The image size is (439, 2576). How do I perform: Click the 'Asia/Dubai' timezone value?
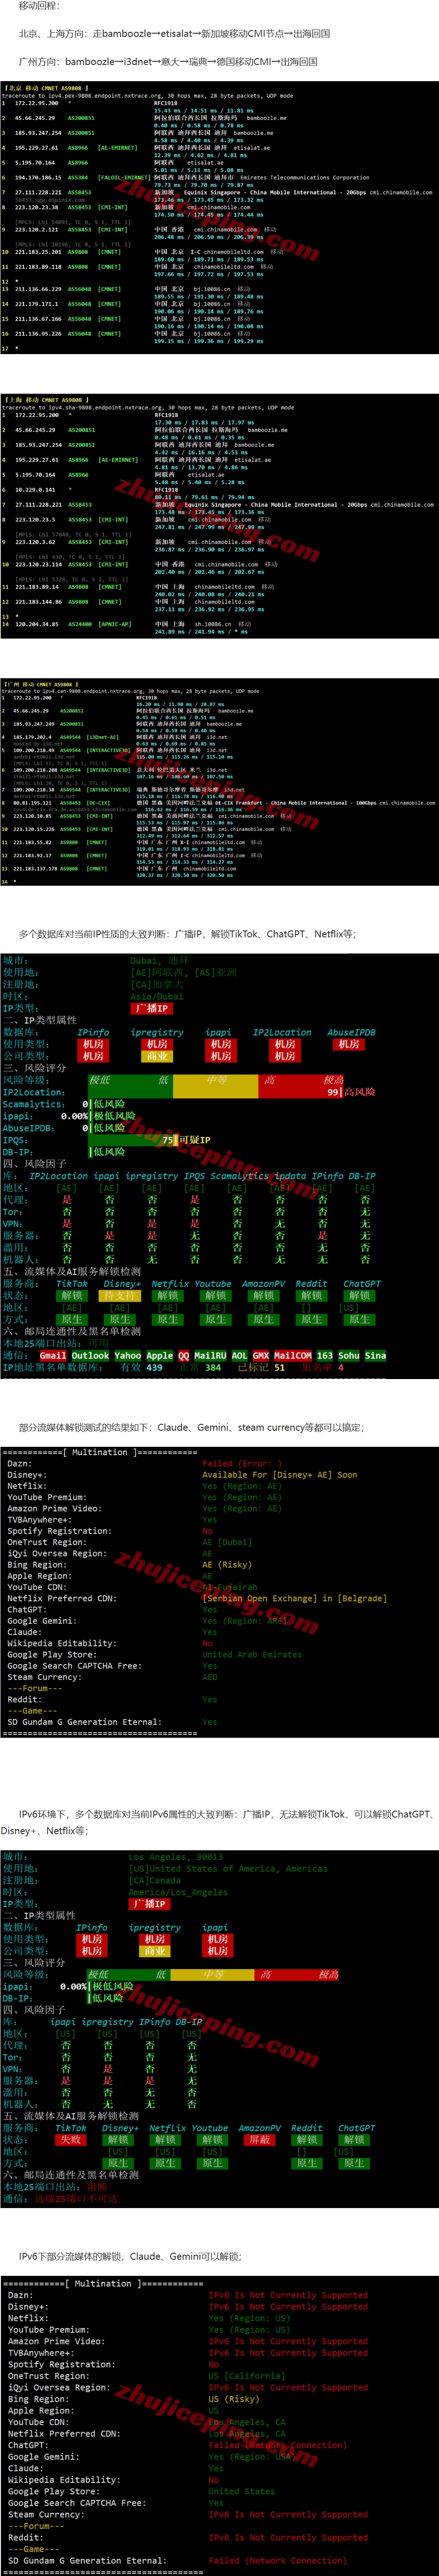pyautogui.click(x=156, y=996)
